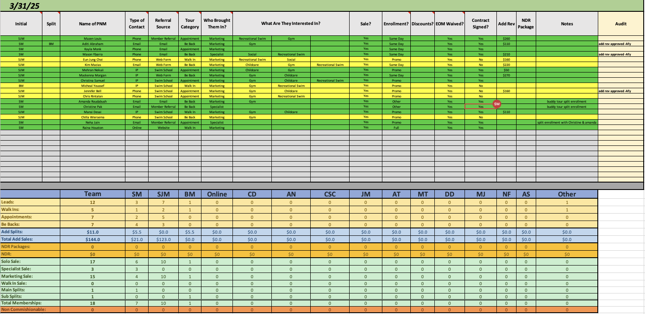Select the Christine Pak name cell
645x314 pixels.
coord(93,107)
